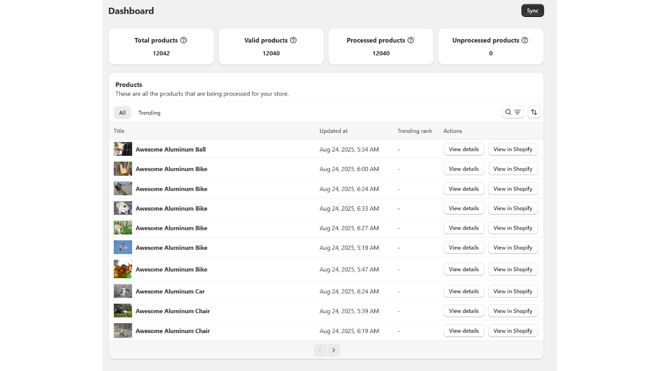Click the Updated at column header
The image size is (659, 371).
[x=333, y=131]
